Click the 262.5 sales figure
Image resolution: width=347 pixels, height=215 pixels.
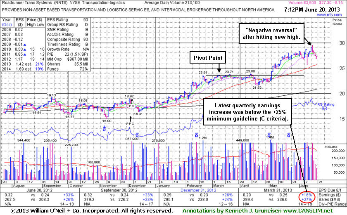coord(10,200)
